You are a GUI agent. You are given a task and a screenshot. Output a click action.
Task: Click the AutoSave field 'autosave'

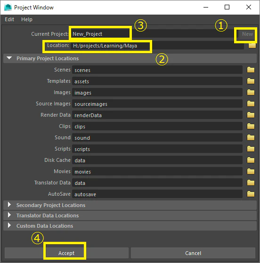157,194
